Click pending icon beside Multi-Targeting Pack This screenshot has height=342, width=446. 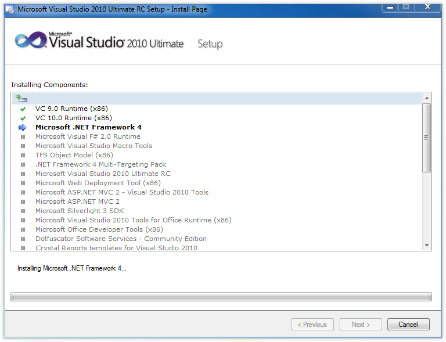23,164
